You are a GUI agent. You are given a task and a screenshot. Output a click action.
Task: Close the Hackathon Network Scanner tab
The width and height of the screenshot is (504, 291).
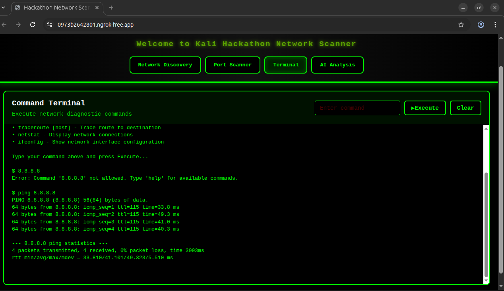pos(97,8)
